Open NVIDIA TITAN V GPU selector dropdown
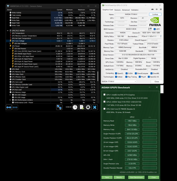 (119, 81)
